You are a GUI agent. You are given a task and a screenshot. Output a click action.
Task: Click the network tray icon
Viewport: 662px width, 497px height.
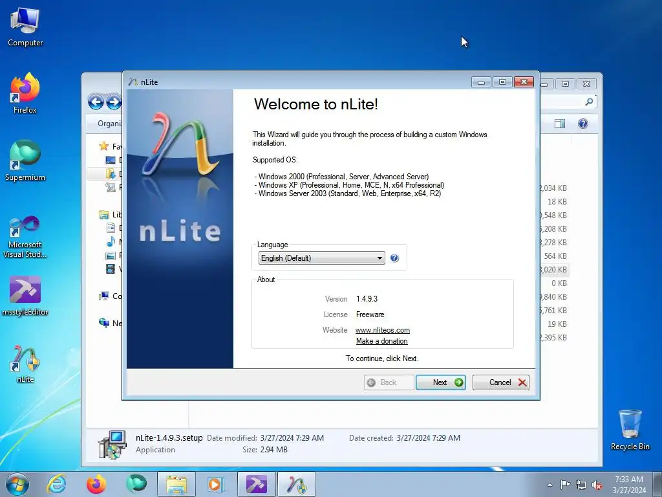click(581, 485)
